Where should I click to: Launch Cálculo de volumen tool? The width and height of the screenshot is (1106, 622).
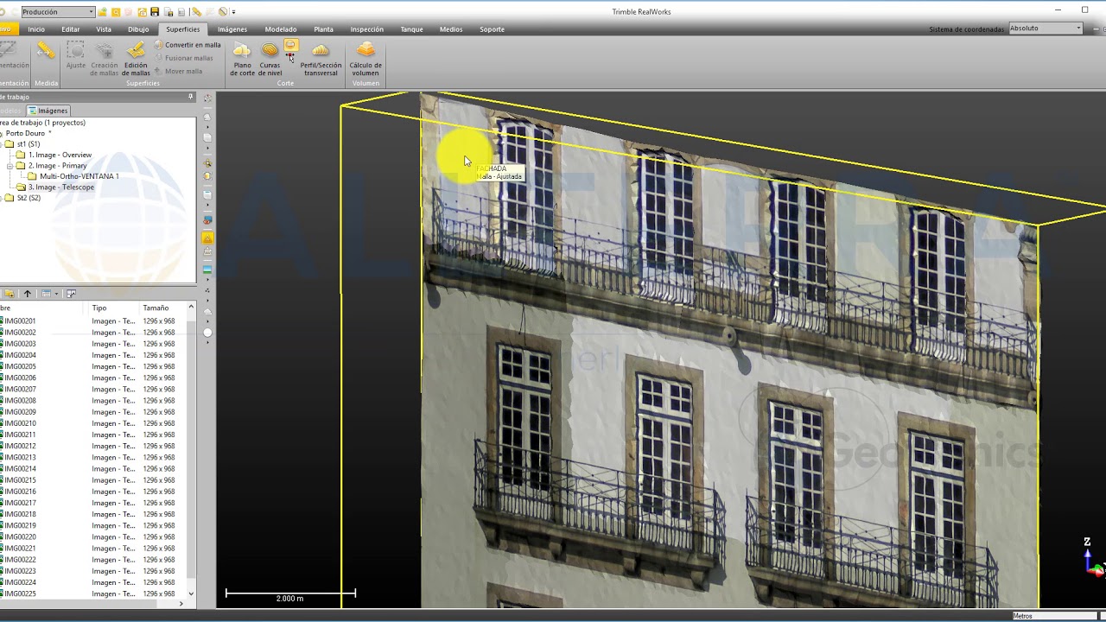pyautogui.click(x=365, y=59)
